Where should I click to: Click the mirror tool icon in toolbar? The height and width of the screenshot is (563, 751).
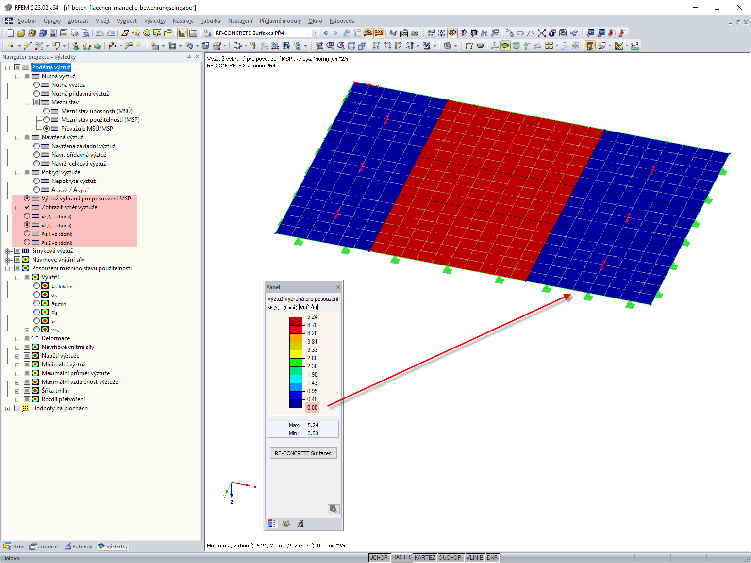531,33
